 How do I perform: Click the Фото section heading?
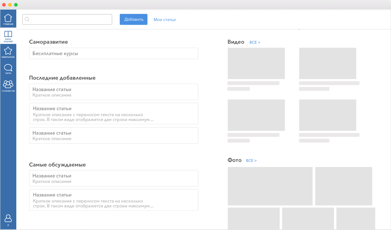(235, 160)
